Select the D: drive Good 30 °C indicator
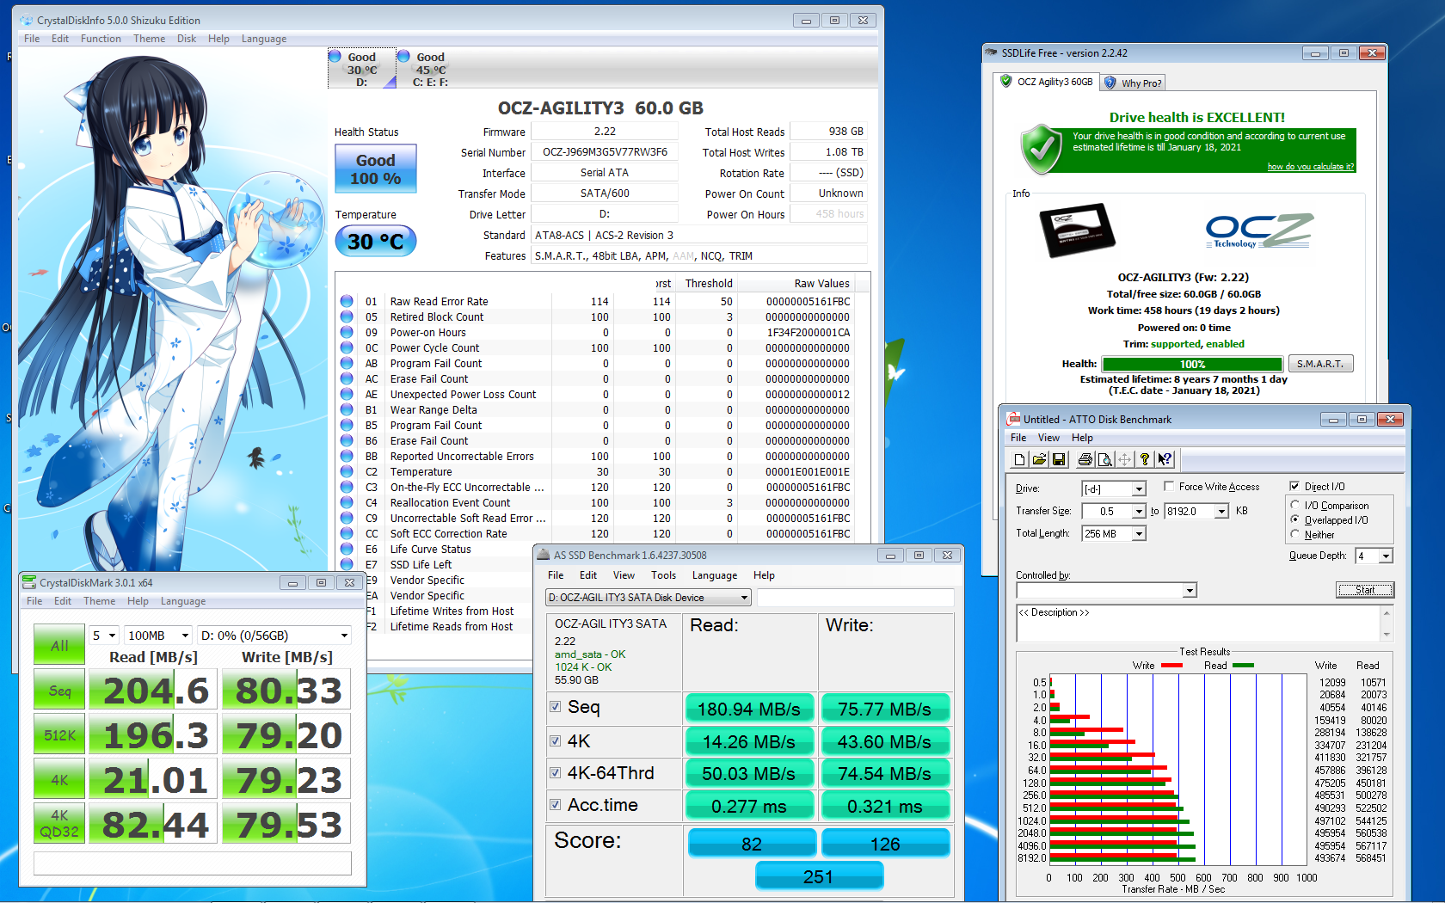The image size is (1445, 903). point(361,69)
